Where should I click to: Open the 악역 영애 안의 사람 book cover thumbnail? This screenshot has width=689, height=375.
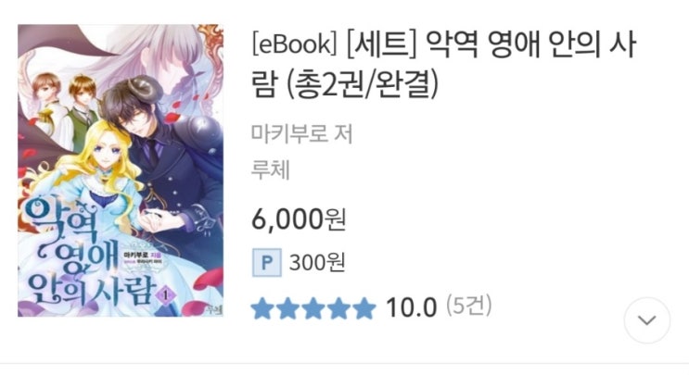tap(121, 170)
